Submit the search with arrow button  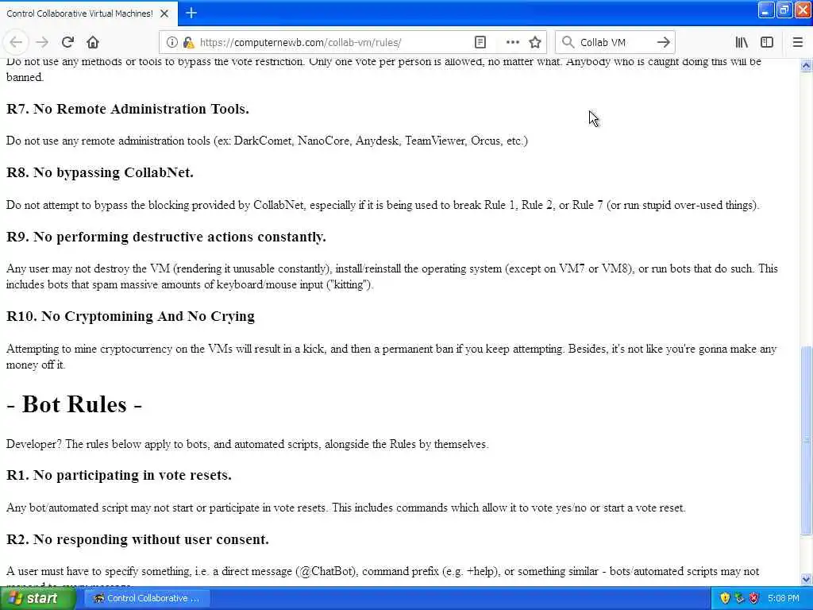click(x=663, y=43)
